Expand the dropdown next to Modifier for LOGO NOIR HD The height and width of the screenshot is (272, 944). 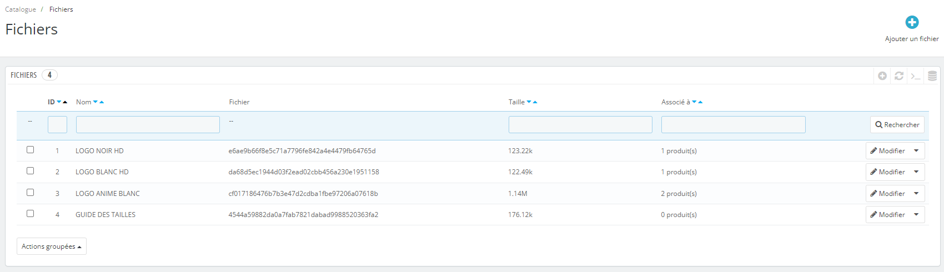(916, 151)
